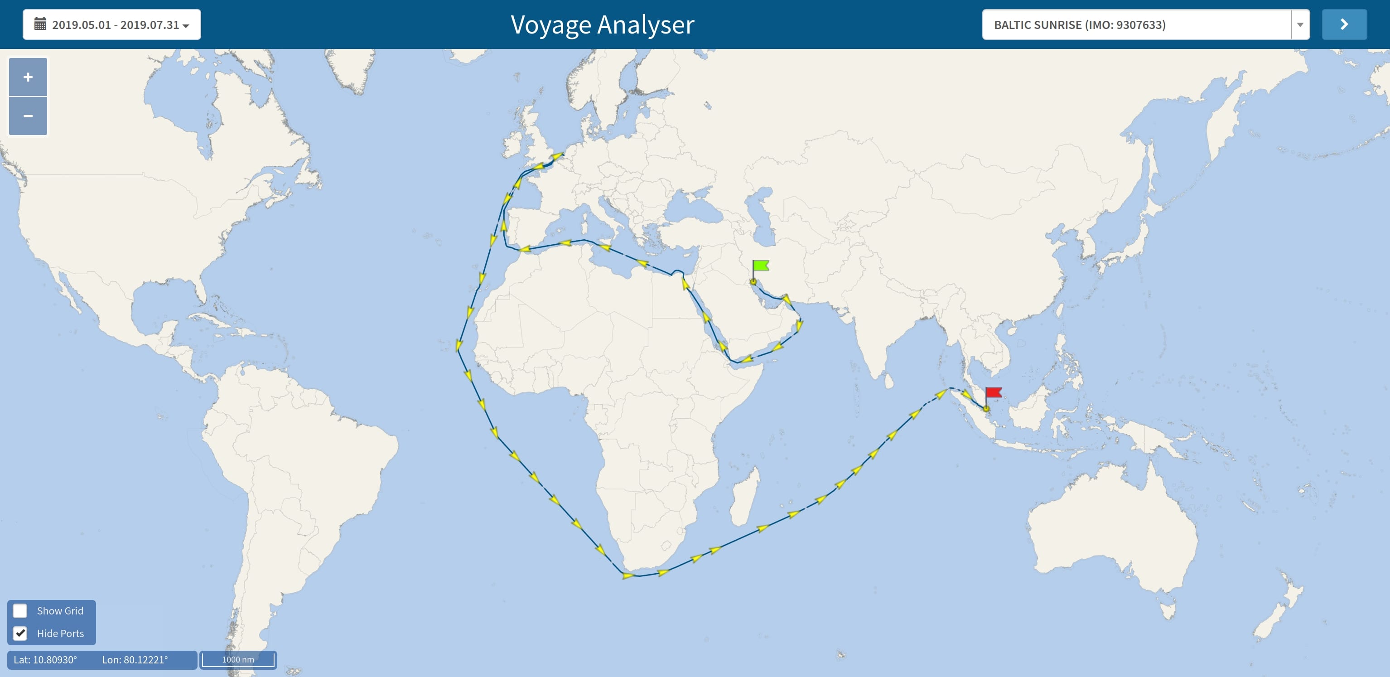Image resolution: width=1390 pixels, height=677 pixels.
Task: Click the zoom in (+) map control
Action: pyautogui.click(x=28, y=77)
